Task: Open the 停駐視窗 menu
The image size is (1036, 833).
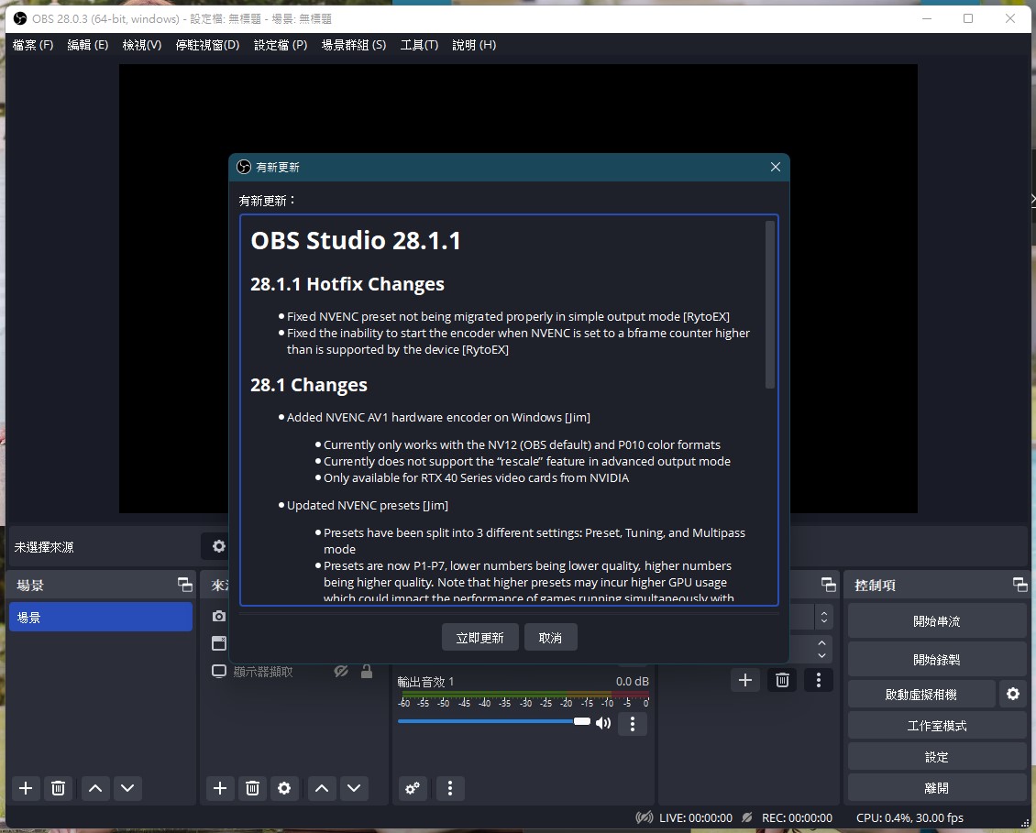Action: pos(207,44)
